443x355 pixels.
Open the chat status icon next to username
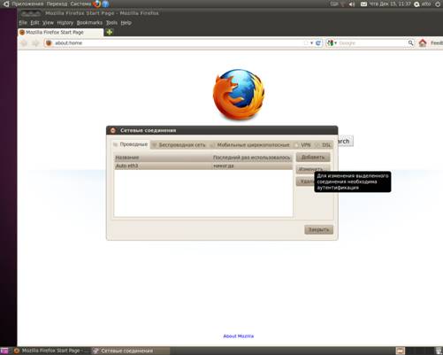[x=416, y=4]
